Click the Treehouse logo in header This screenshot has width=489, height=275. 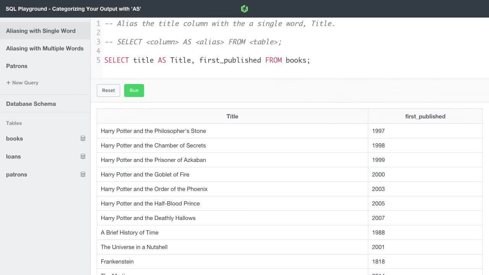pyautogui.click(x=244, y=9)
